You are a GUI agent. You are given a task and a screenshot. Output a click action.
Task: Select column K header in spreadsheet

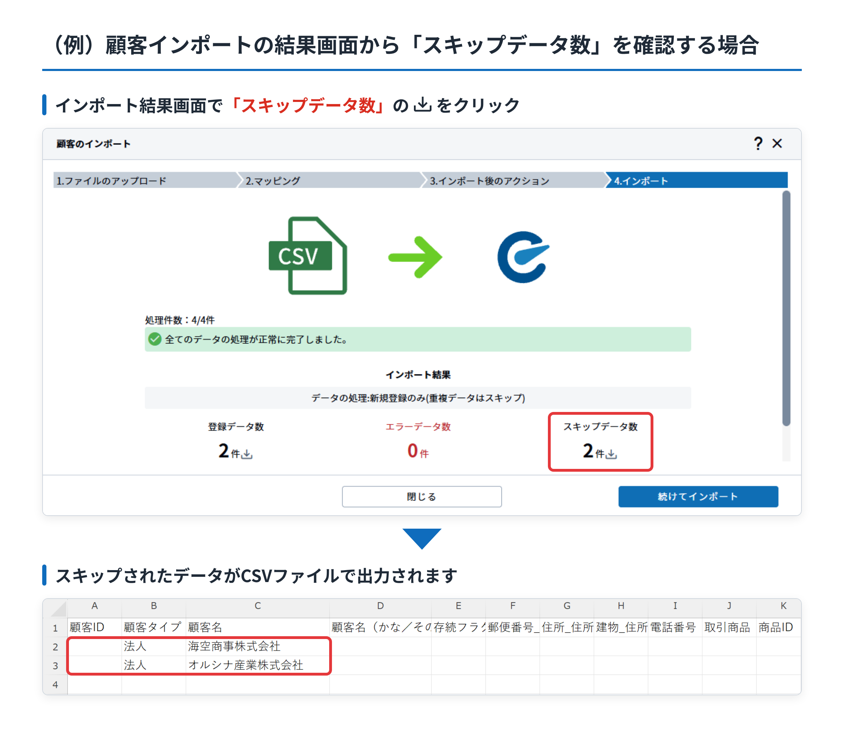point(779,606)
